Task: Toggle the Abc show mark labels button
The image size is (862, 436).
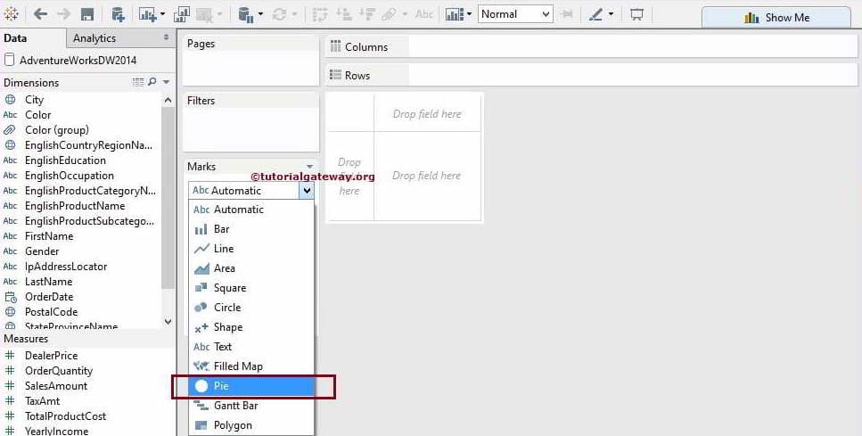Action: click(423, 14)
